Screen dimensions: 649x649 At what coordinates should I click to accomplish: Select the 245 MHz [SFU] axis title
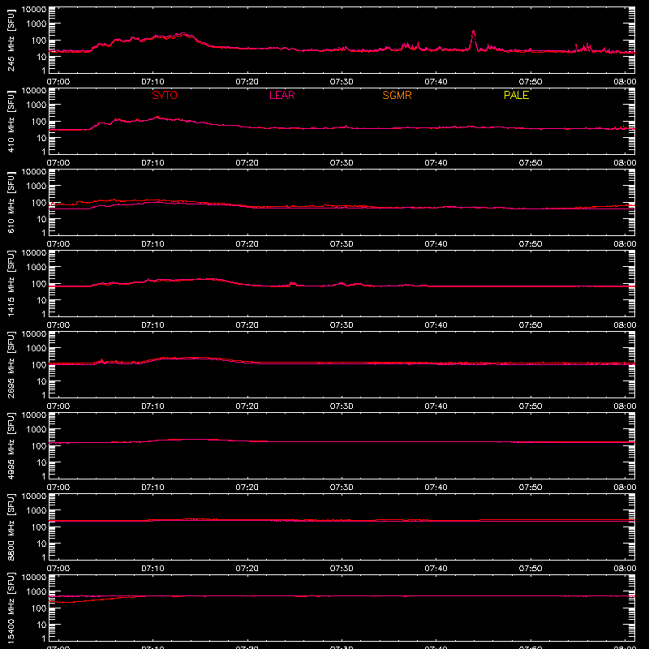(11, 41)
